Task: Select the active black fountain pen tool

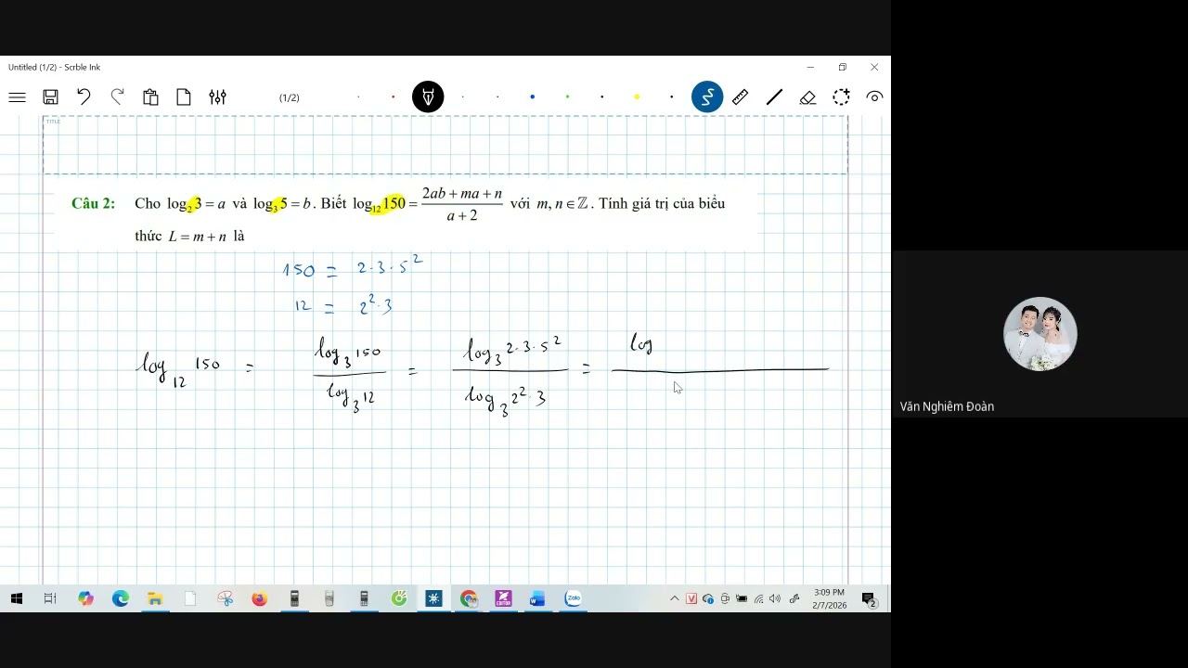Action: [x=428, y=96]
